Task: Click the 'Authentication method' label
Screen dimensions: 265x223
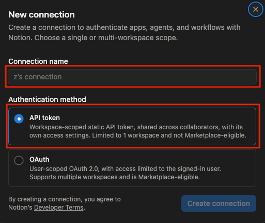Action: [47, 99]
